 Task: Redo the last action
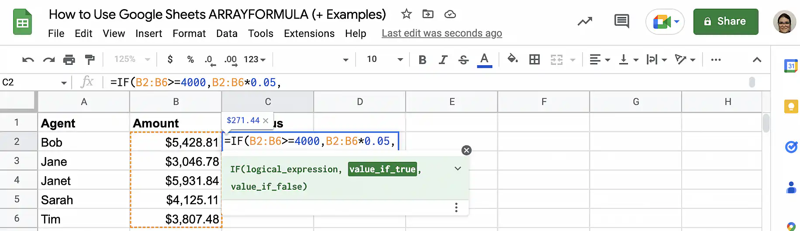tap(48, 60)
